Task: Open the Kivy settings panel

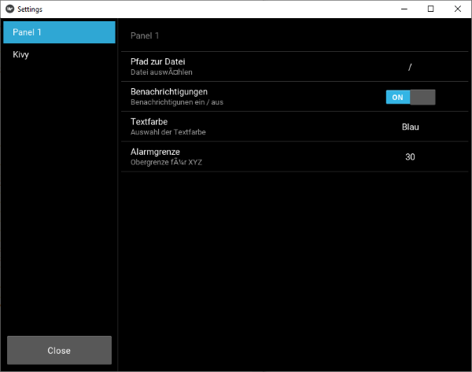Action: [59, 54]
